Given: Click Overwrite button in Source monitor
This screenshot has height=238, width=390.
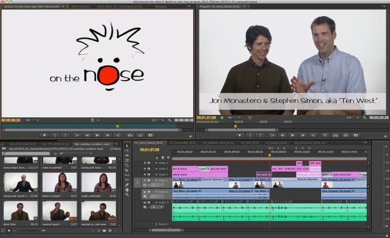Looking at the screenshot, I should tap(140, 135).
